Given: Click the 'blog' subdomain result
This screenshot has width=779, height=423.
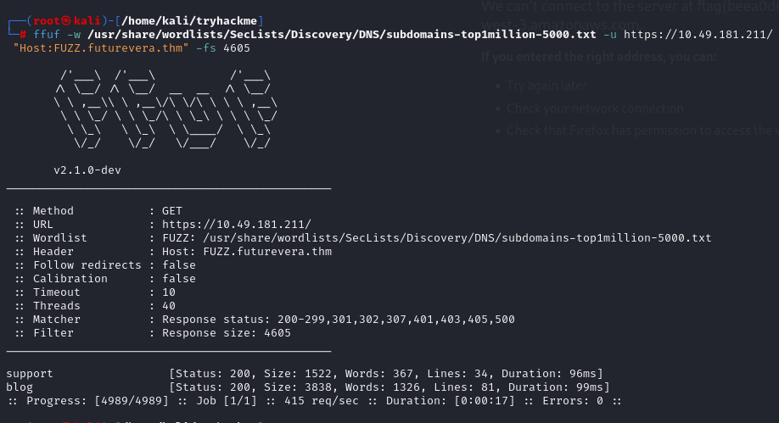Looking at the screenshot, I should tap(20, 387).
